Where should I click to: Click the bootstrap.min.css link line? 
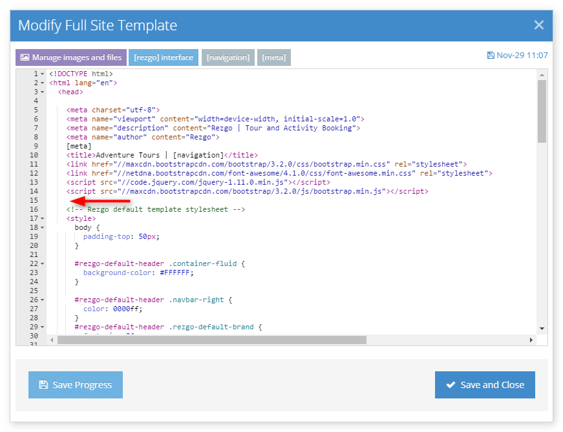pyautogui.click(x=266, y=164)
